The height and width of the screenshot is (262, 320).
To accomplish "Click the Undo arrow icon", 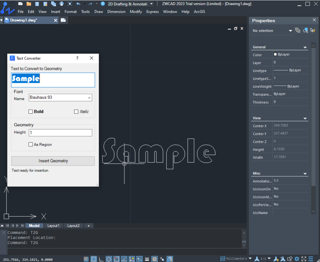I will point(78,4).
